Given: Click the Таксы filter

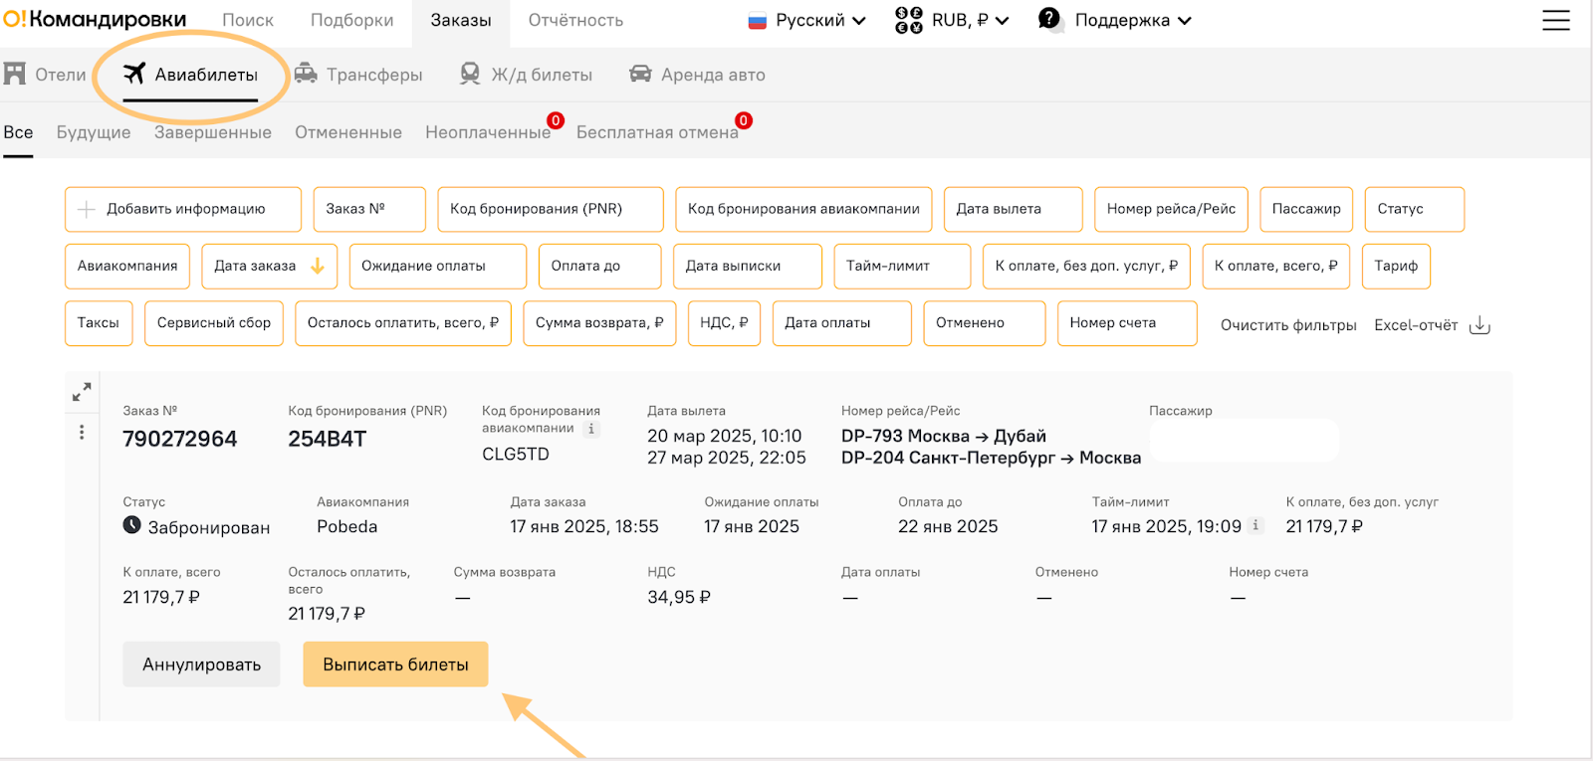Looking at the screenshot, I should pos(99,322).
